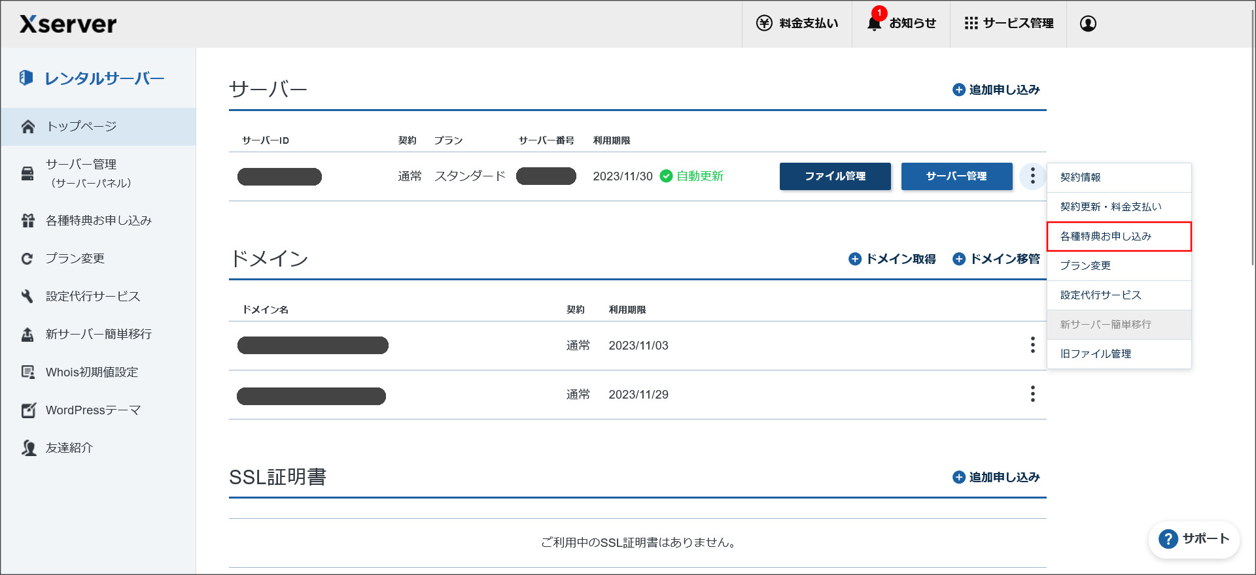
Task: Select 契約情報 in the dropdown menu
Action: click(1119, 178)
